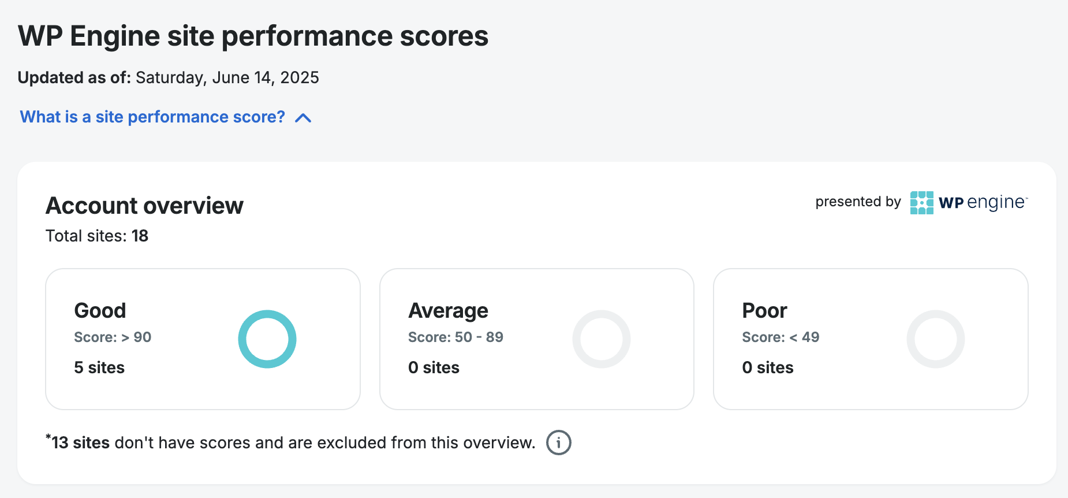Click the gray Poor score donut chart
This screenshot has height=498, width=1068.
click(x=935, y=339)
